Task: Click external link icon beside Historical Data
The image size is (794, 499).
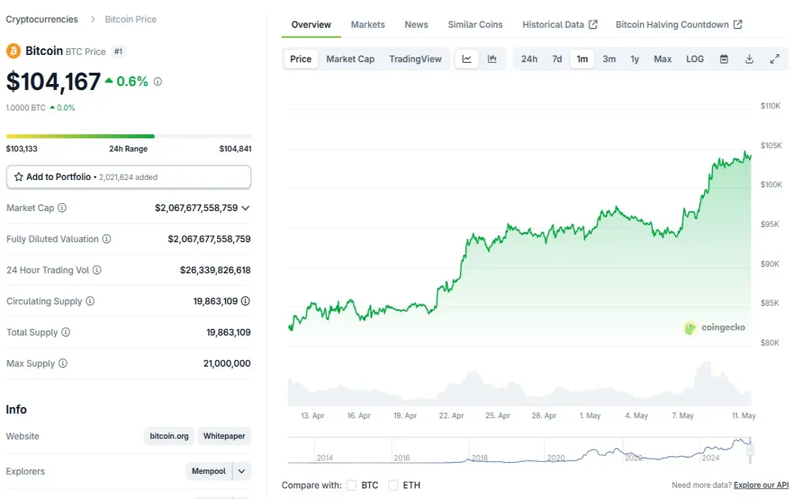Action: point(593,24)
